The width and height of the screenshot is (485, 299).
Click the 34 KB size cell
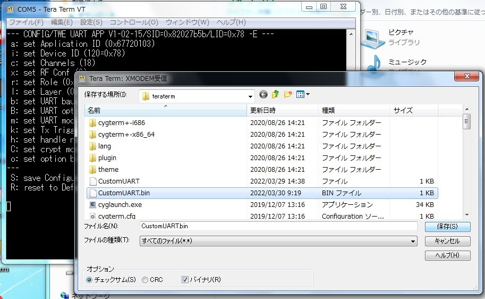tap(424, 205)
